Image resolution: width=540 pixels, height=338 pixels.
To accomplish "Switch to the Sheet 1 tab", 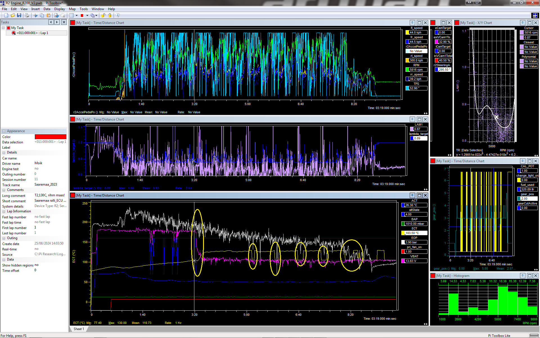I will [x=79, y=329].
